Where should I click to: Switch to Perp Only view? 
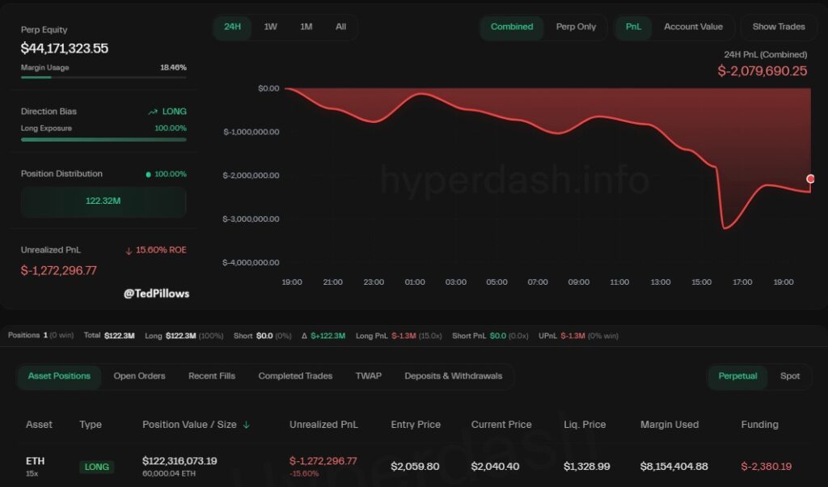[576, 27]
